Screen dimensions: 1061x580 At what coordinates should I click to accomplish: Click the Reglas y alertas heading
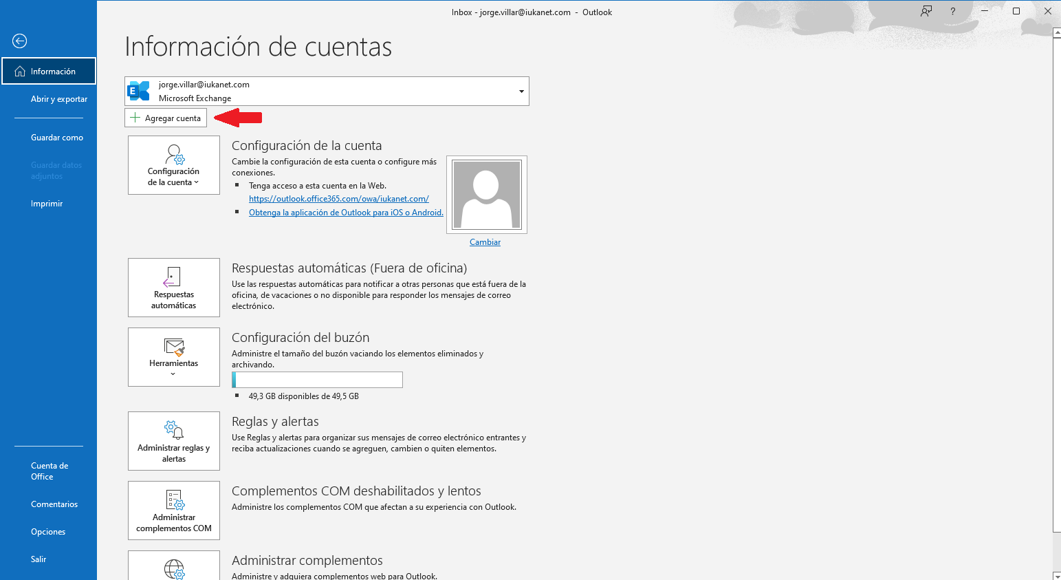click(275, 422)
